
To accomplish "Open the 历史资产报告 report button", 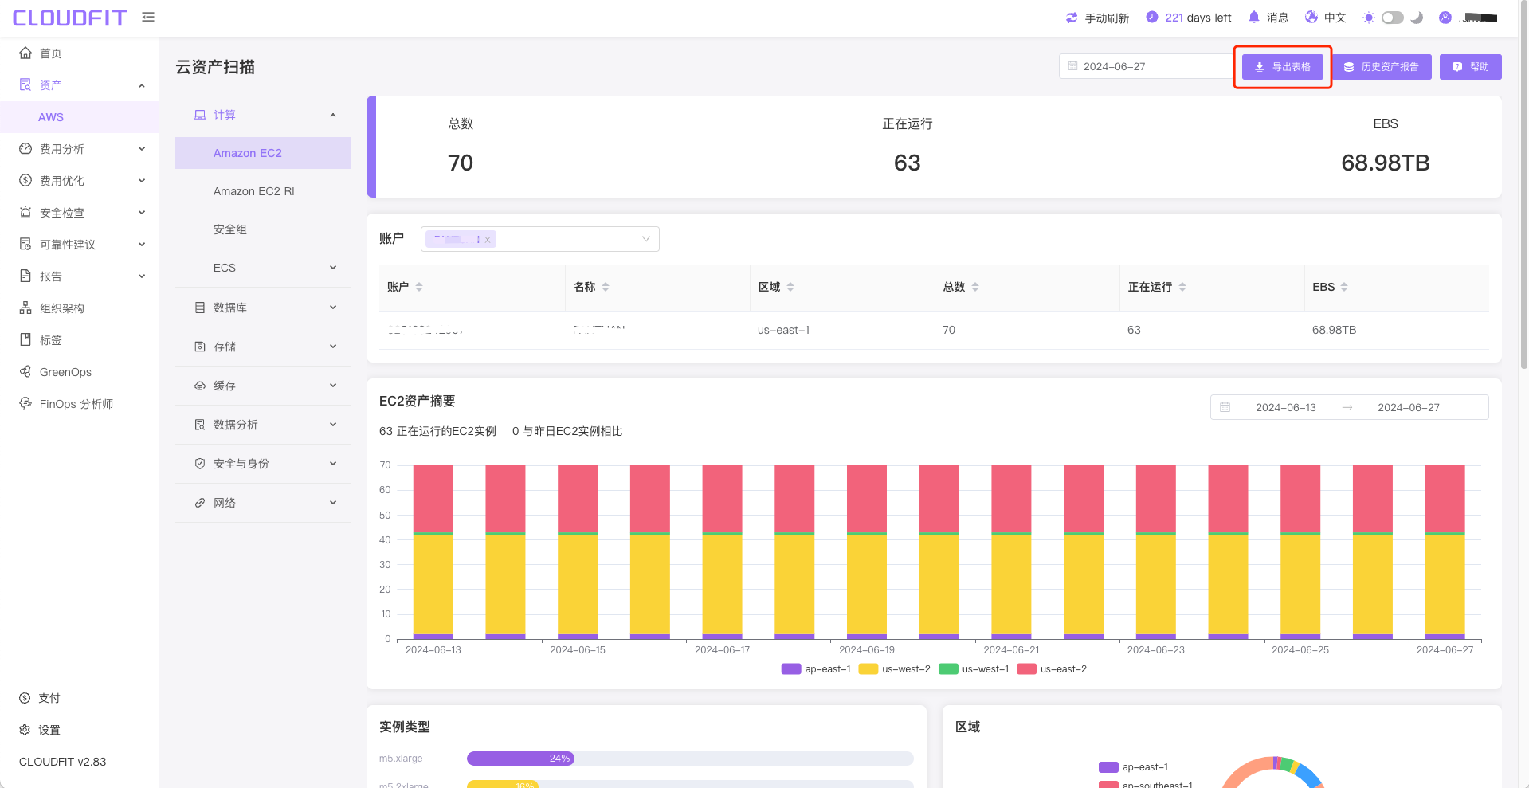I will tap(1382, 67).
